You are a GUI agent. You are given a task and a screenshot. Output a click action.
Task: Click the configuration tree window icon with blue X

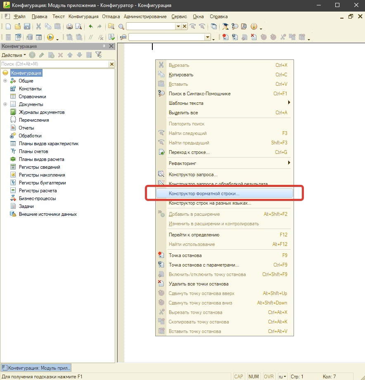[18, 37]
